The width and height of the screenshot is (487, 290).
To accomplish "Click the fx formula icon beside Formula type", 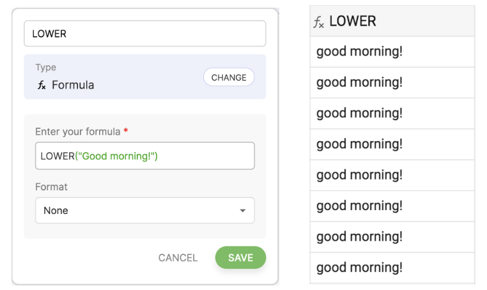I will click(x=42, y=85).
